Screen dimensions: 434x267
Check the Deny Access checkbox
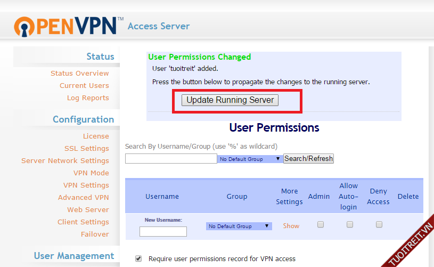point(379,225)
